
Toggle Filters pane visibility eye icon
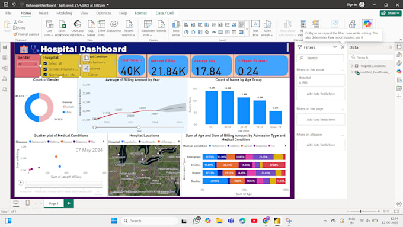pos(335,47)
